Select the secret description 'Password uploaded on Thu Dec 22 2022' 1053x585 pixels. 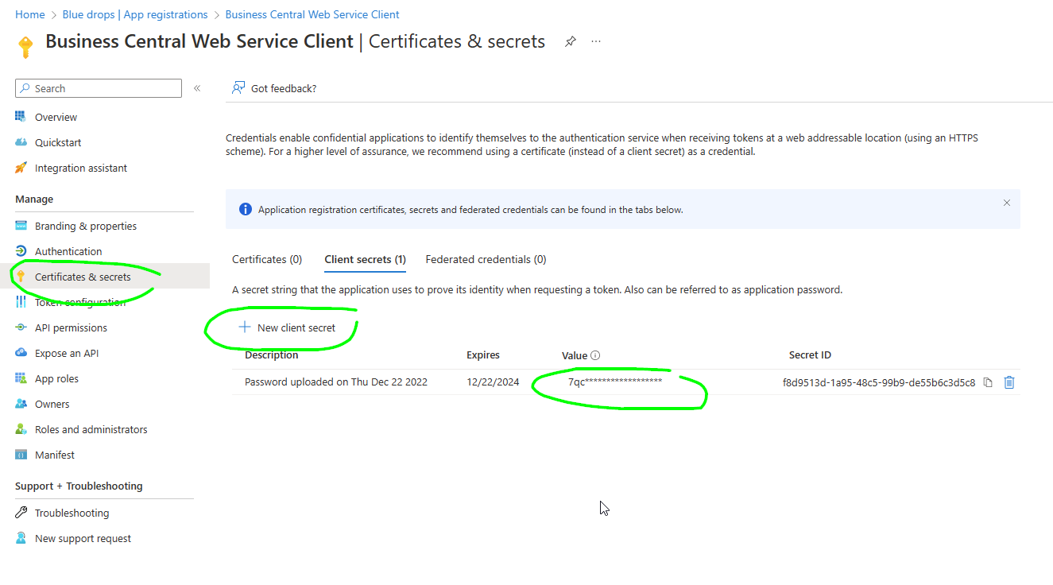(336, 382)
